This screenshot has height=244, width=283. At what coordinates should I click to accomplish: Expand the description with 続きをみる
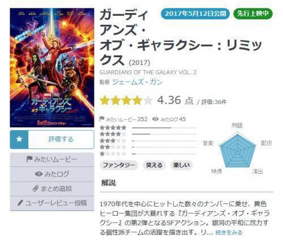click(x=229, y=232)
